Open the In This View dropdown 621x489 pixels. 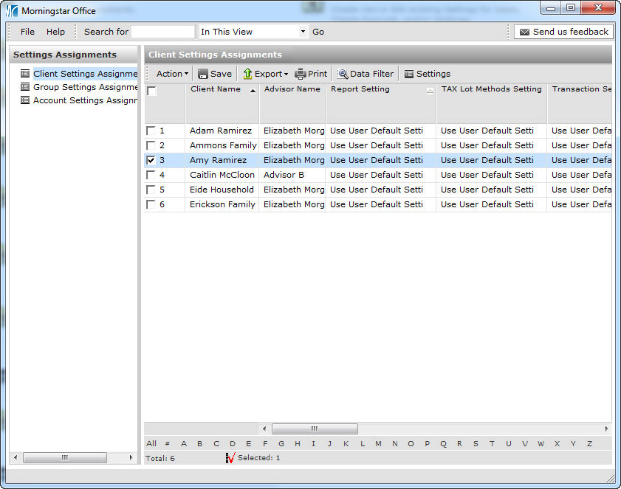[x=303, y=32]
